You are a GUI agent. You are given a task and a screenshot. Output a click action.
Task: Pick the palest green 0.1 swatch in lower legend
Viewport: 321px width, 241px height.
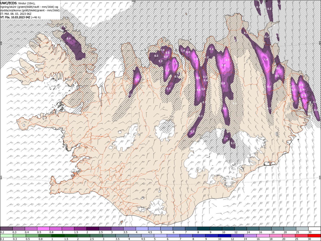click(7, 236)
